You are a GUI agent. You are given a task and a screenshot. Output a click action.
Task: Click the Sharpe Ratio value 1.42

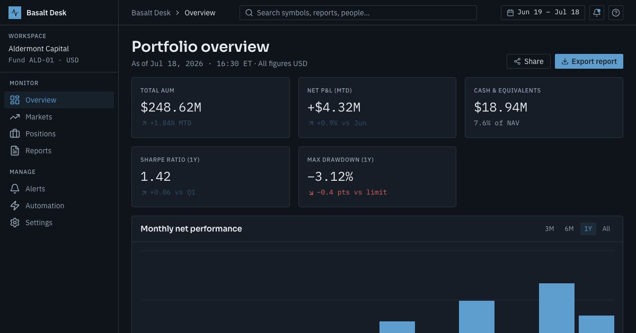click(156, 177)
